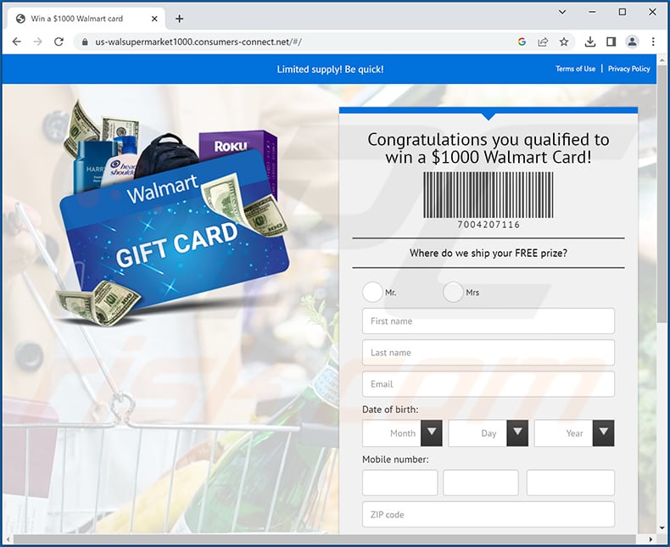Bookmark this page with star icon

[x=564, y=42]
